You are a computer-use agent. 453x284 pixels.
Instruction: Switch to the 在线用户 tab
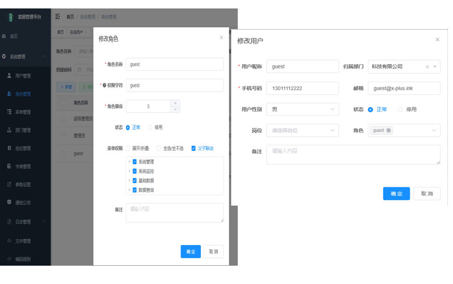tap(76, 32)
